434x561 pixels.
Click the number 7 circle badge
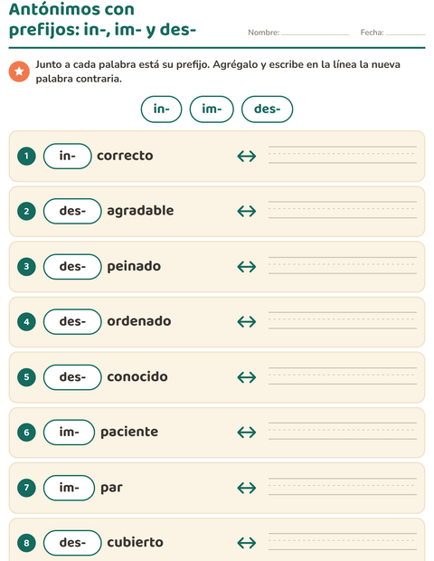[x=26, y=488]
